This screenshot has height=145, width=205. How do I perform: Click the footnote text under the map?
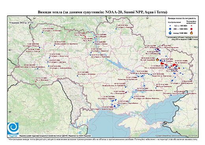coord(103,139)
